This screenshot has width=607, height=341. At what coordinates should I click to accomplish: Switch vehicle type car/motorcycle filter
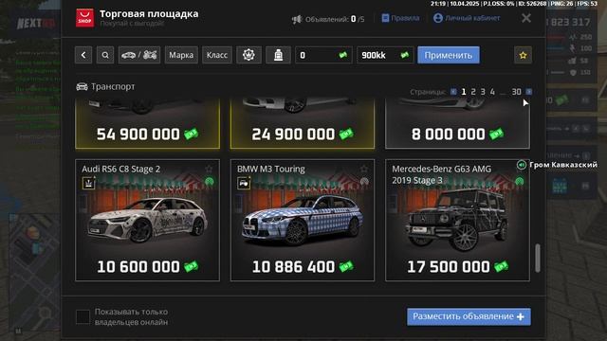pos(139,55)
